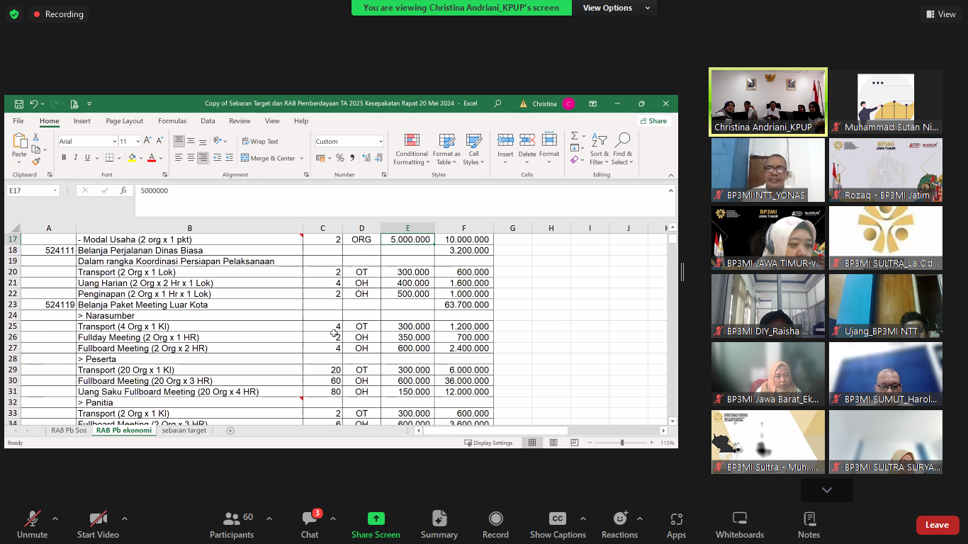Open the Participants panel
Viewport: 968px width, 544px height.
[232, 524]
